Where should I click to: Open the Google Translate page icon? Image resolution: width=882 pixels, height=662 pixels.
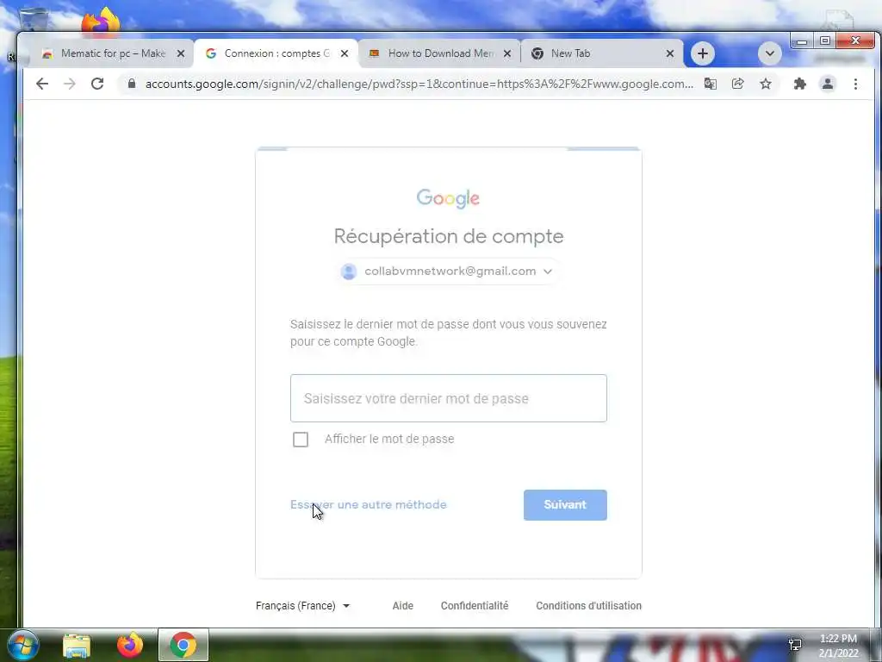click(711, 84)
